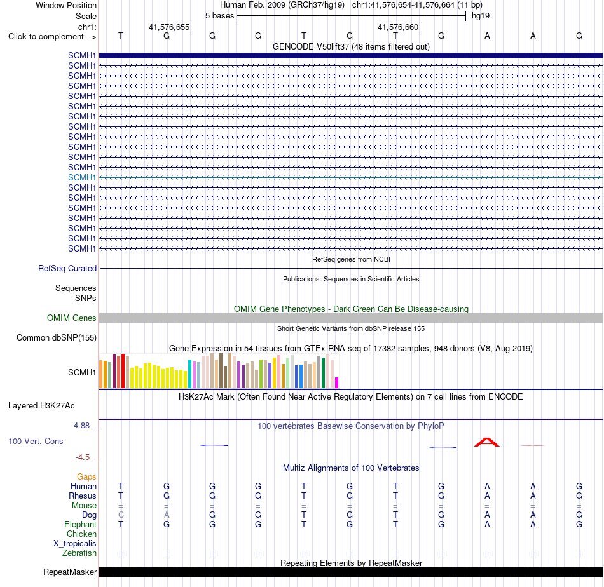Click the cyan GTEx expression bar
The width and height of the screenshot is (604, 587).
tap(190, 374)
